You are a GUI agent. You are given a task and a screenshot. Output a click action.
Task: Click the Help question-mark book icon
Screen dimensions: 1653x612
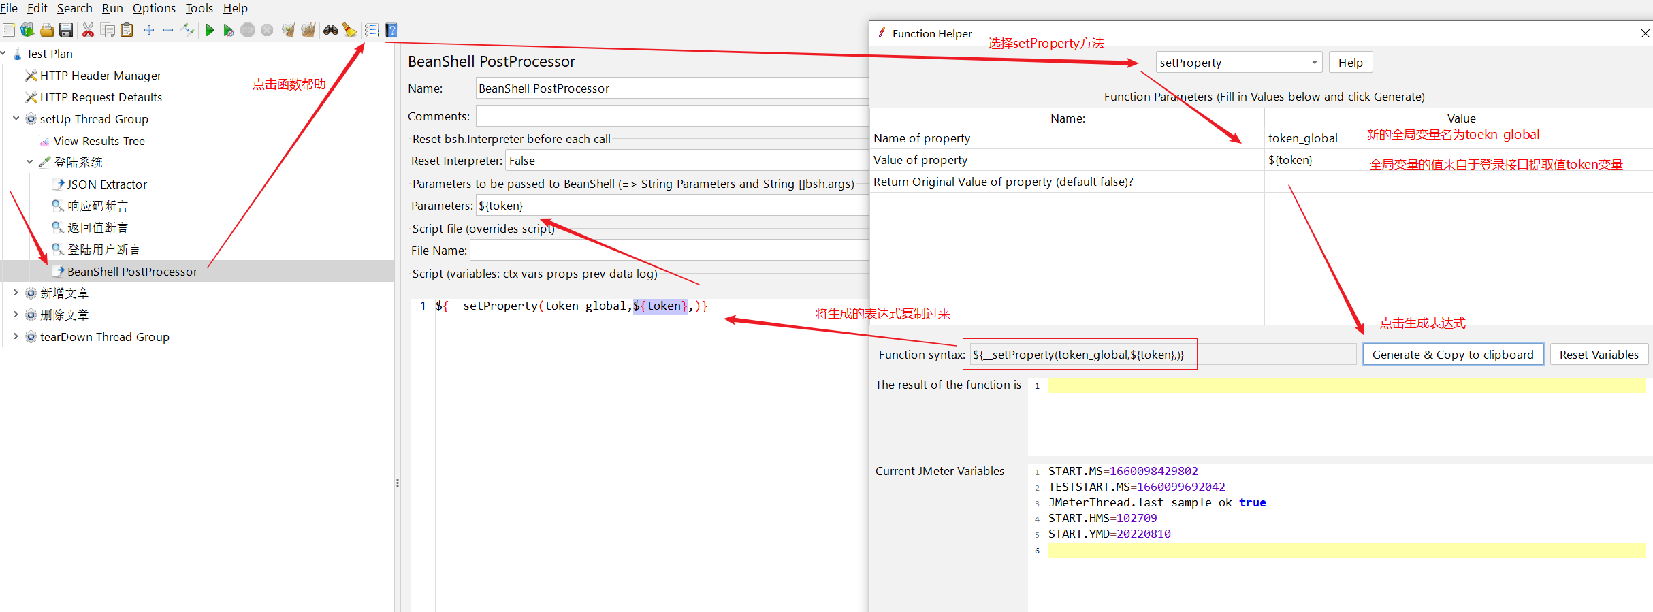click(391, 30)
